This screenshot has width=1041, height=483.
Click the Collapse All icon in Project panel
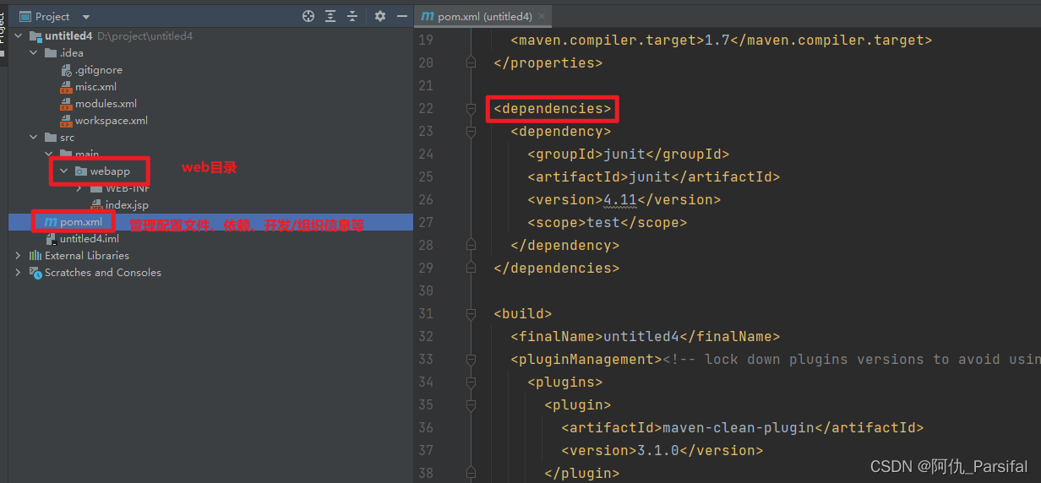coord(352,16)
